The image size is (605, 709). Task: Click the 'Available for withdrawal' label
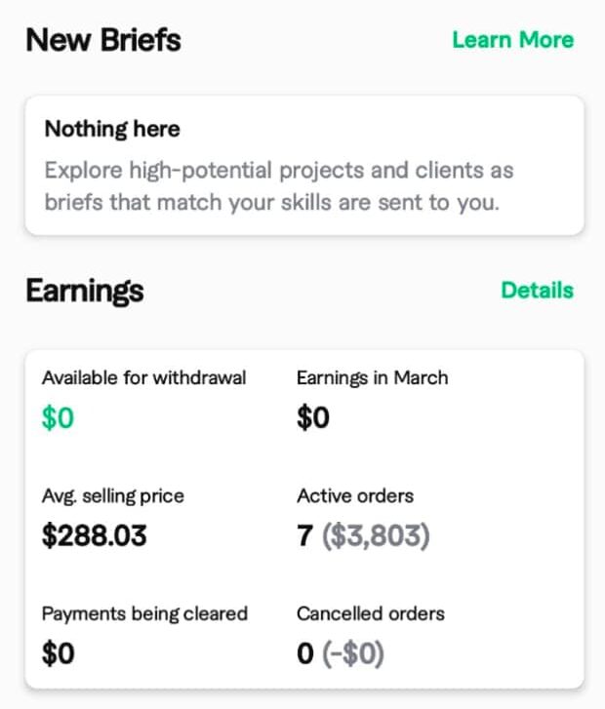[143, 377]
